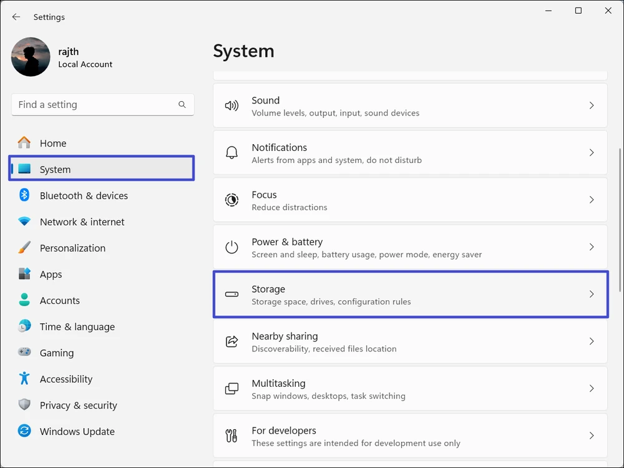
Task: Expand Multitasking using right chevron
Action: pos(592,389)
